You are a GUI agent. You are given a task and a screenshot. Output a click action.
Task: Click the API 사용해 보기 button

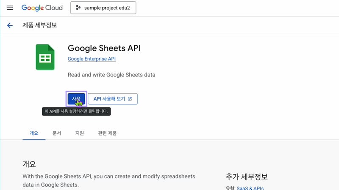point(113,99)
